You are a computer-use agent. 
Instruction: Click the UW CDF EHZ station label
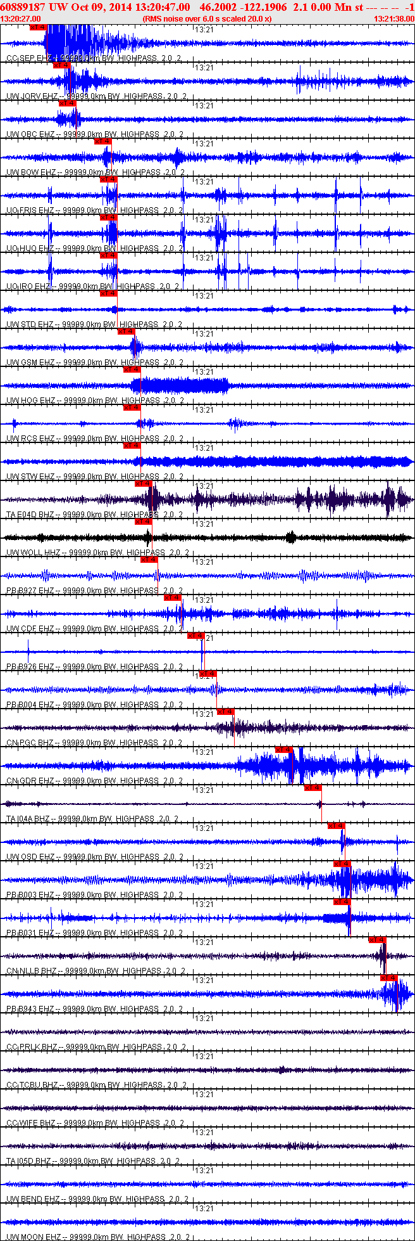pyautogui.click(x=30, y=629)
